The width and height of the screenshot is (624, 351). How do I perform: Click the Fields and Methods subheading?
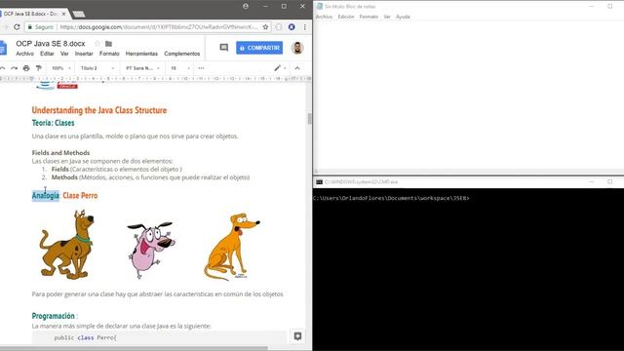(x=60, y=152)
